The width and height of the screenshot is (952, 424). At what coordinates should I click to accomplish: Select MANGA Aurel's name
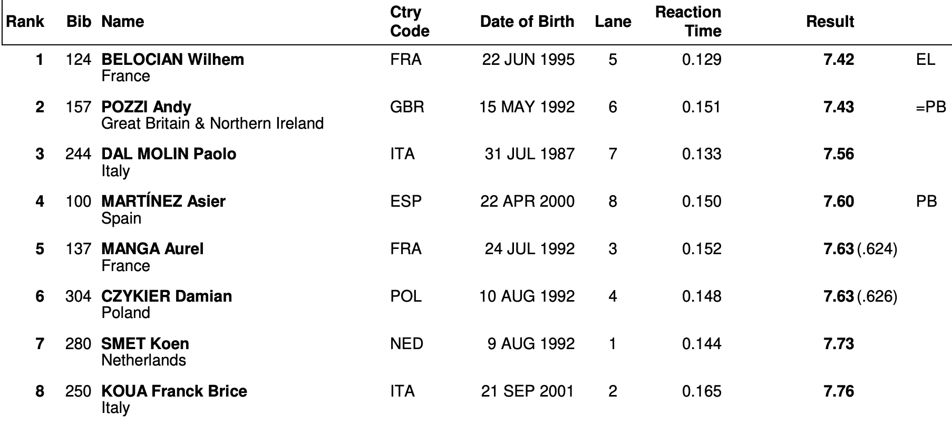click(x=152, y=248)
